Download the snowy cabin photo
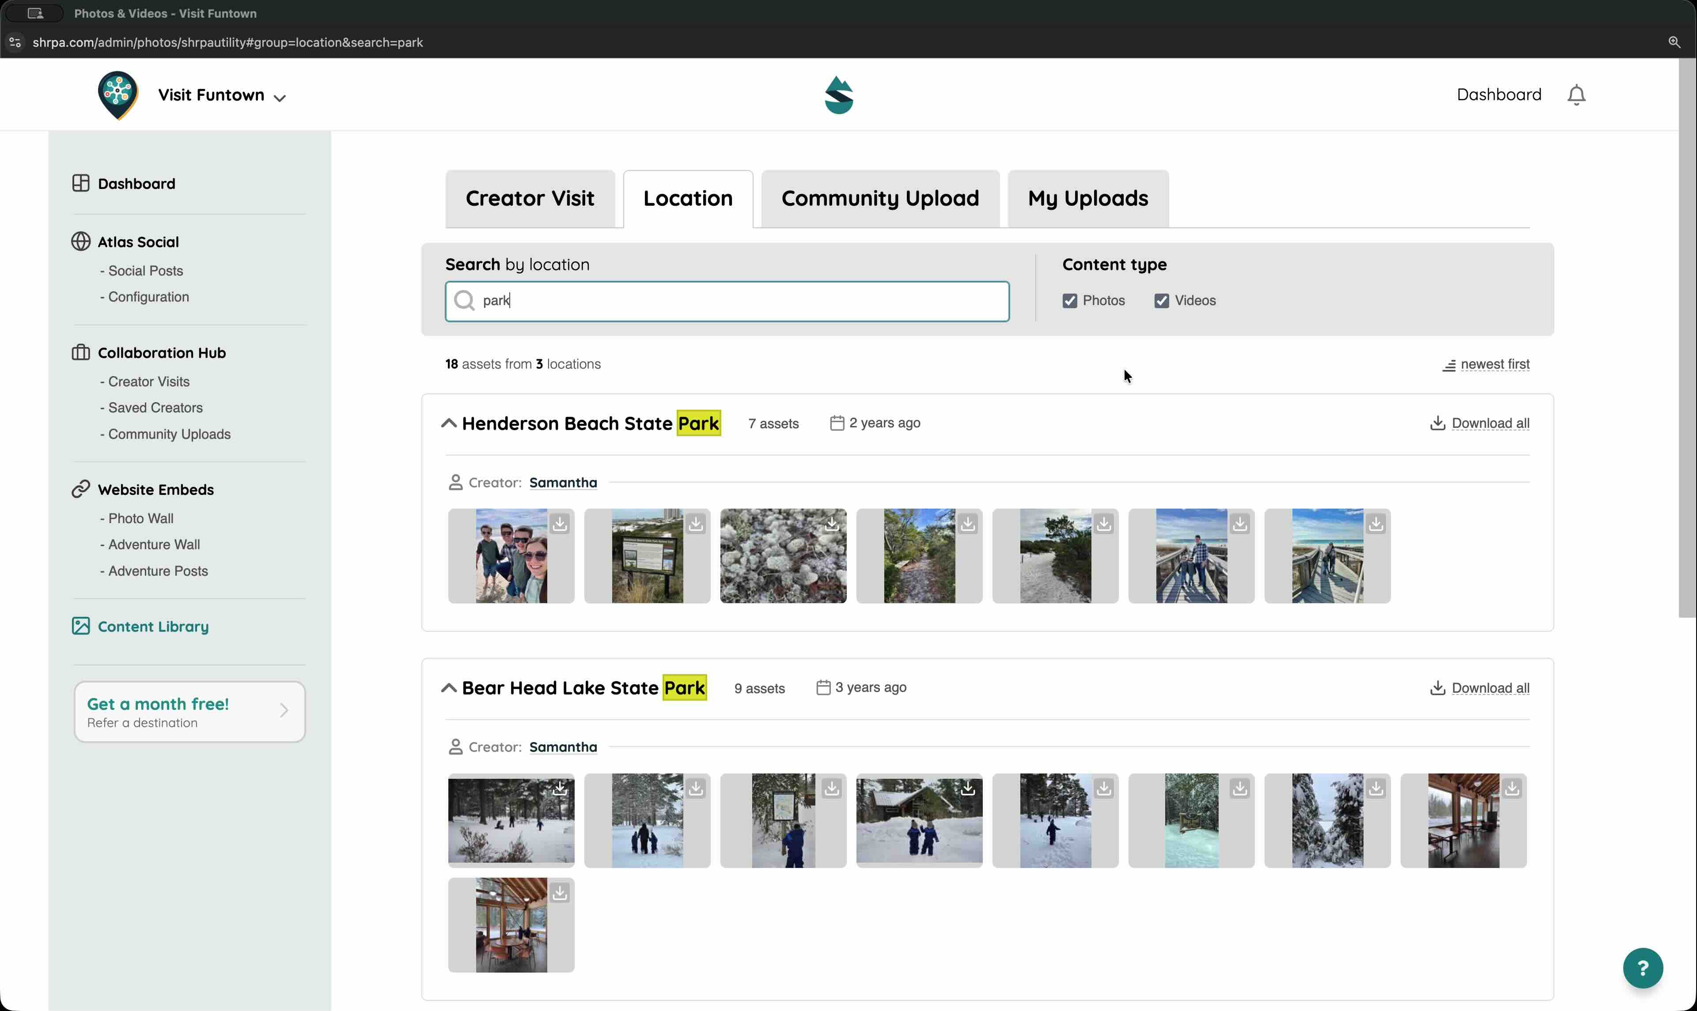1697x1011 pixels. coord(968,788)
